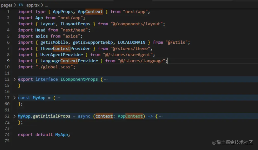The image size is (258, 150).
Task: Click UserAgentProvider on line 8
Action: (62, 54)
